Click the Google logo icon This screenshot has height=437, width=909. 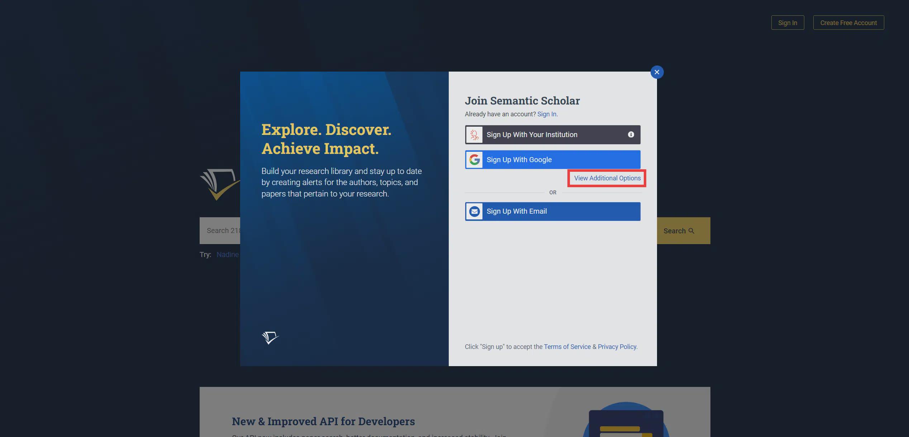(x=475, y=160)
